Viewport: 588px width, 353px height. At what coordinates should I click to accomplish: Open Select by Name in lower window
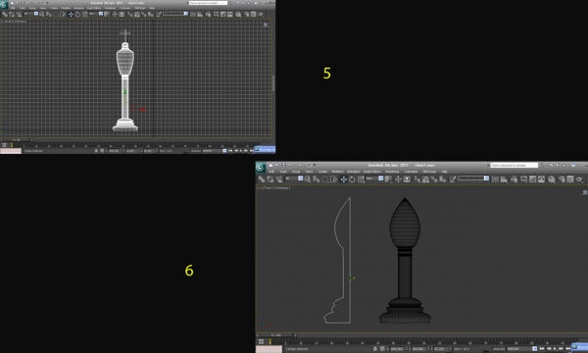[317, 179]
